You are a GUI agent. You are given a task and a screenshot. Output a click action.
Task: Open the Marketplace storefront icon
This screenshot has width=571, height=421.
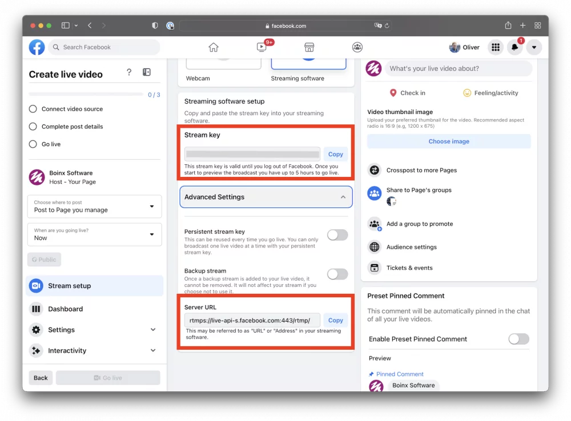click(309, 47)
